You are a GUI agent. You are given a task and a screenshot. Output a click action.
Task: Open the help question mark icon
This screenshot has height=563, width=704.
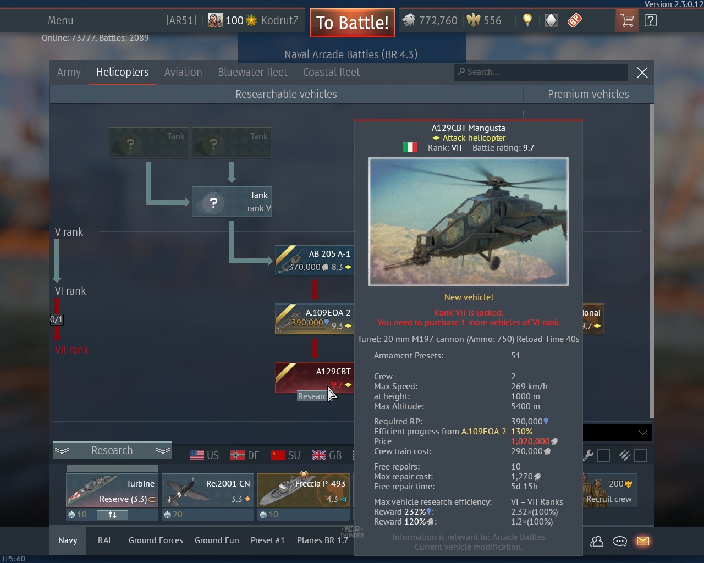click(651, 21)
